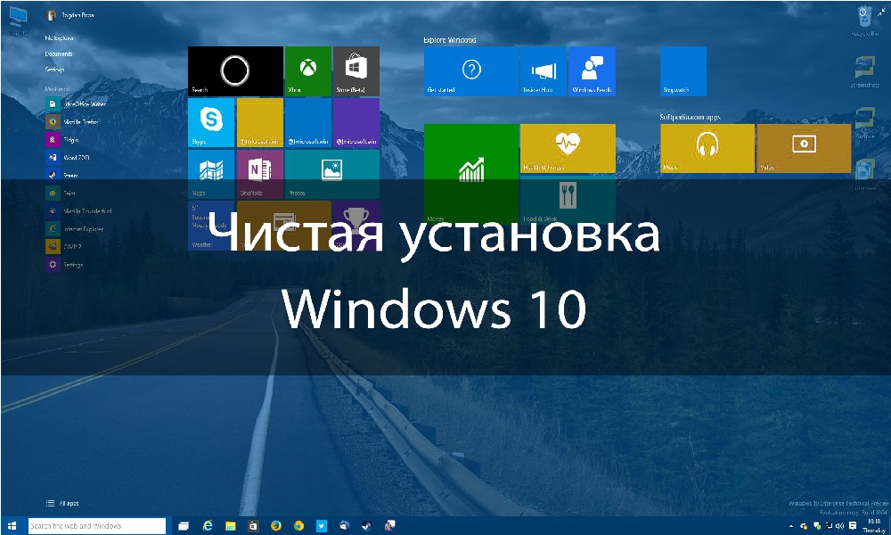
Task: Open Internet Explorer on the taskbar
Action: pyautogui.click(x=208, y=526)
